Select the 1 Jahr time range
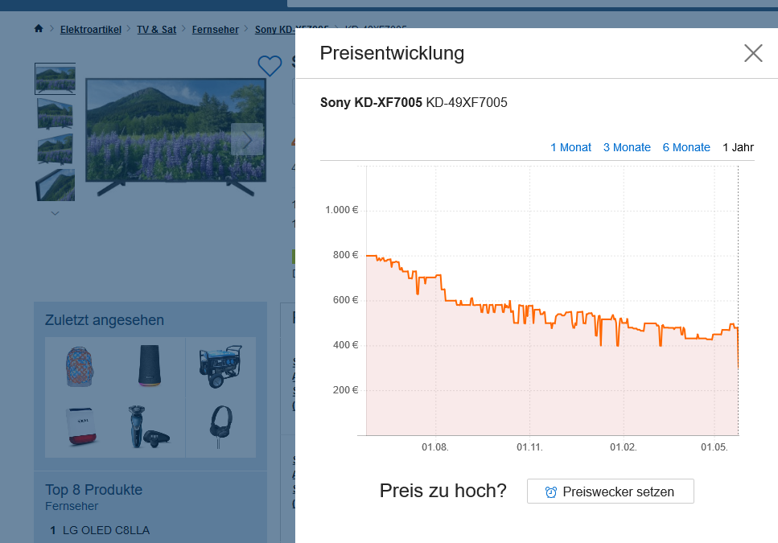Image resolution: width=778 pixels, height=543 pixels. pos(738,147)
